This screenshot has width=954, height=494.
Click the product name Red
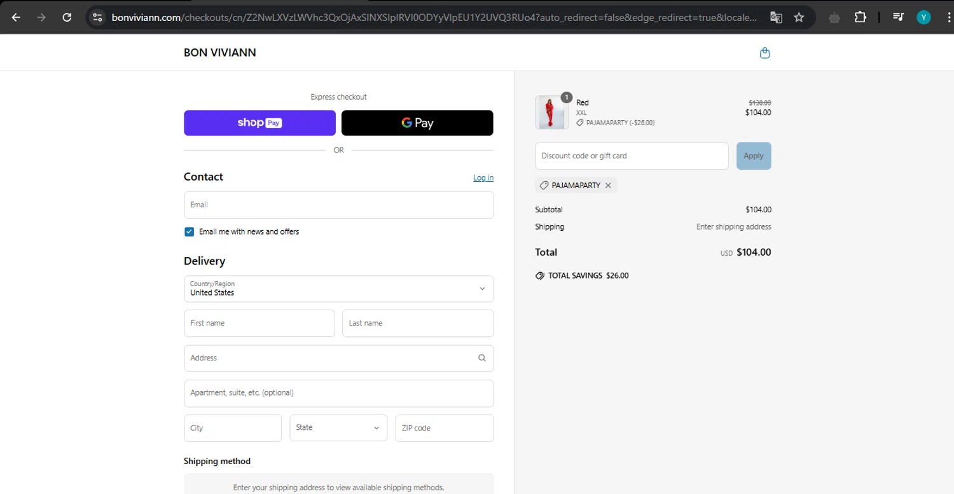click(x=583, y=102)
